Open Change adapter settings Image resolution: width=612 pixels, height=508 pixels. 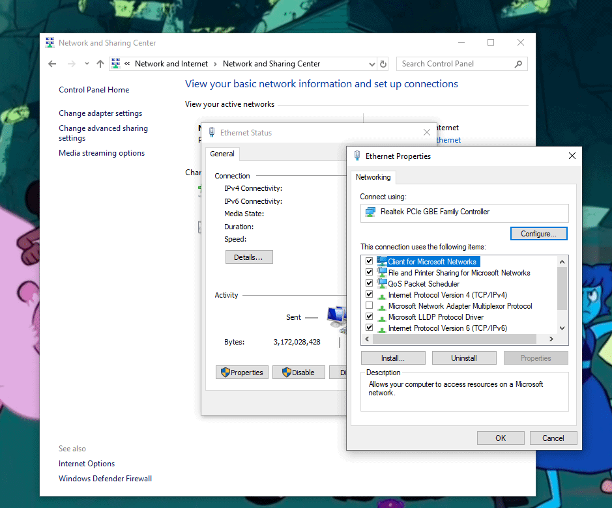[x=100, y=113]
